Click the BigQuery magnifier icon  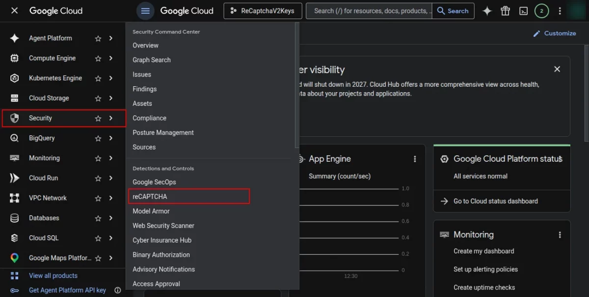point(14,138)
